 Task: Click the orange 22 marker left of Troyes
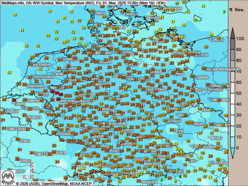(x=17, y=158)
